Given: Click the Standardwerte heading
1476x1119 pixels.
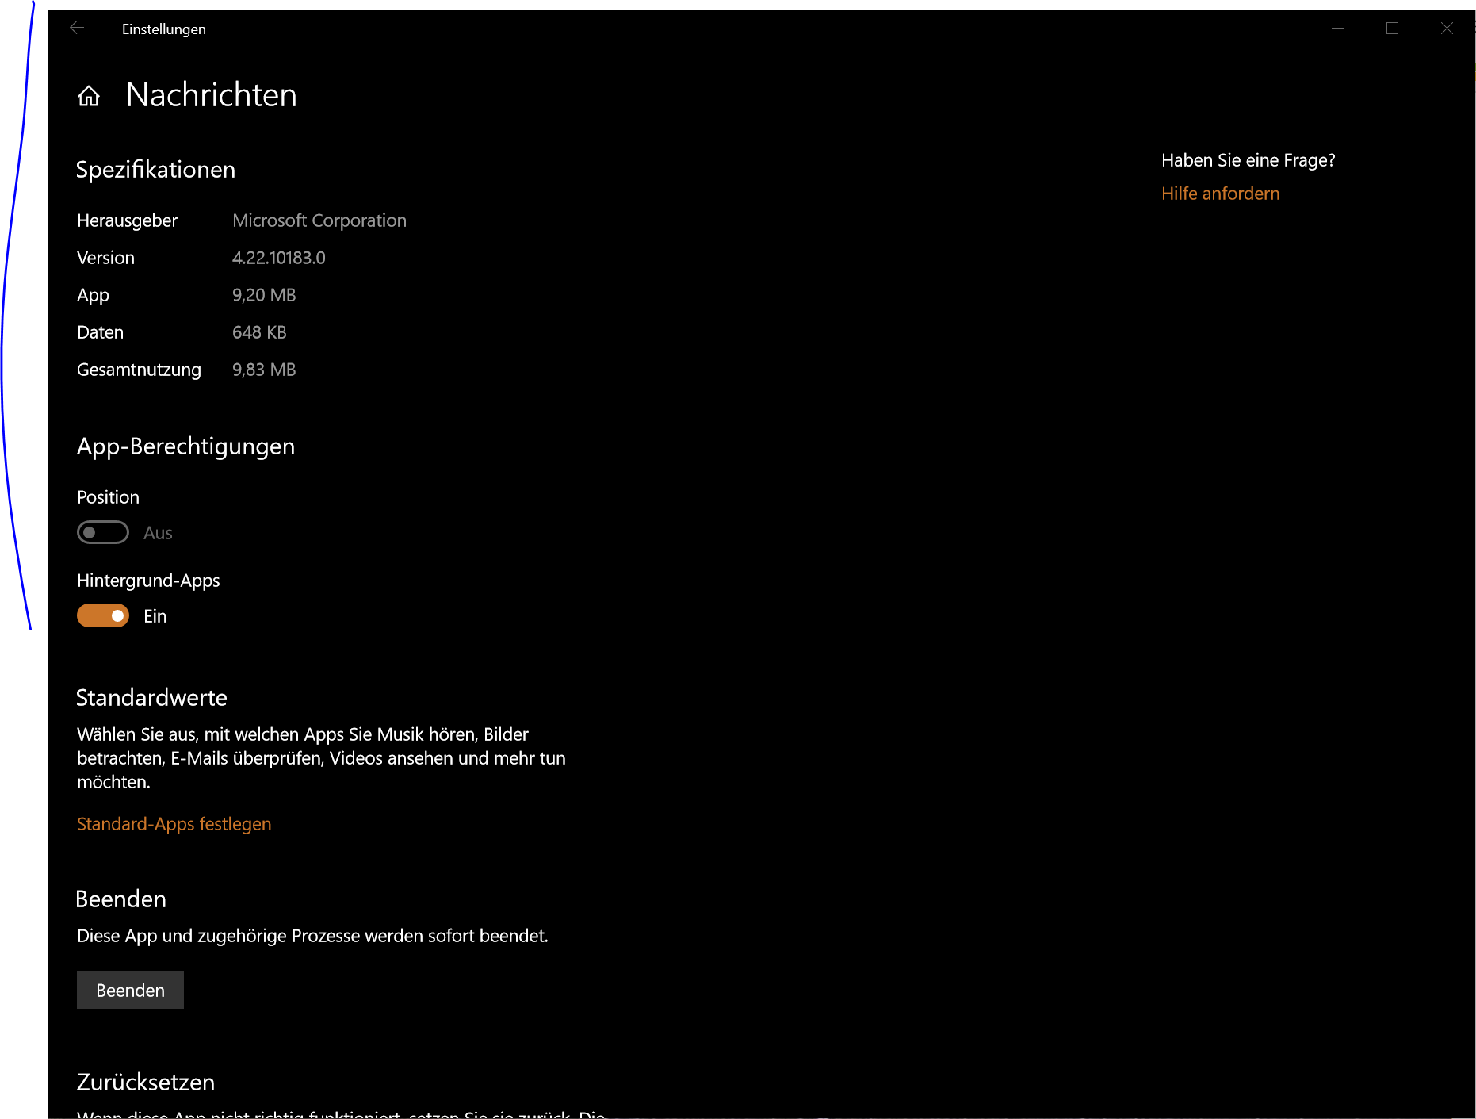Looking at the screenshot, I should (x=151, y=698).
